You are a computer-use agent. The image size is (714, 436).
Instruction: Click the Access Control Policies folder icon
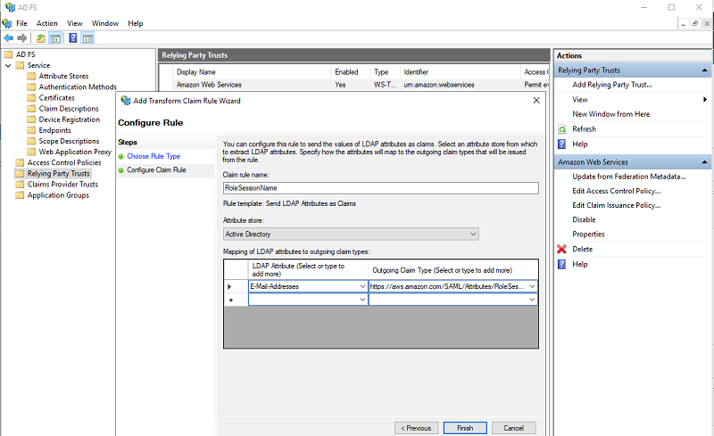coord(20,162)
